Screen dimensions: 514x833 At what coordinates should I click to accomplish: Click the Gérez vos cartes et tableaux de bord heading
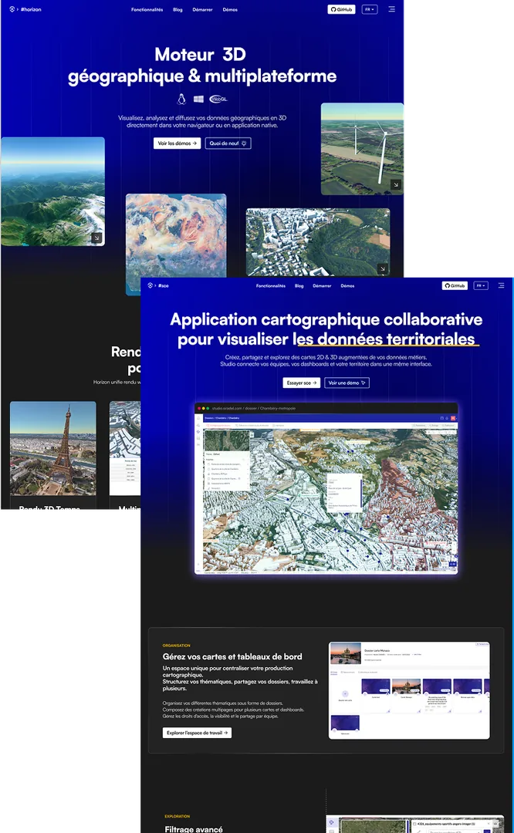coord(232,656)
